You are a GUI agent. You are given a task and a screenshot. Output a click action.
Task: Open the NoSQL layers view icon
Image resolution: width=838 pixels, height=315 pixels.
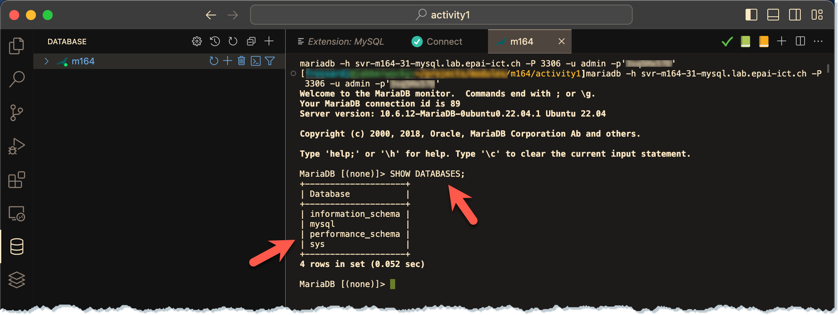click(16, 279)
